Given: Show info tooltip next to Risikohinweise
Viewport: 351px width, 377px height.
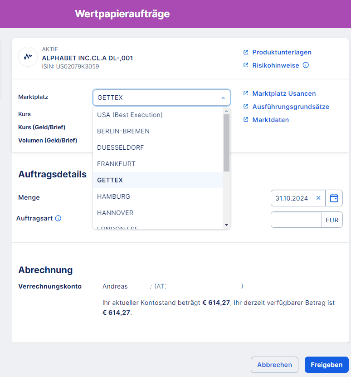Looking at the screenshot, I should point(306,65).
